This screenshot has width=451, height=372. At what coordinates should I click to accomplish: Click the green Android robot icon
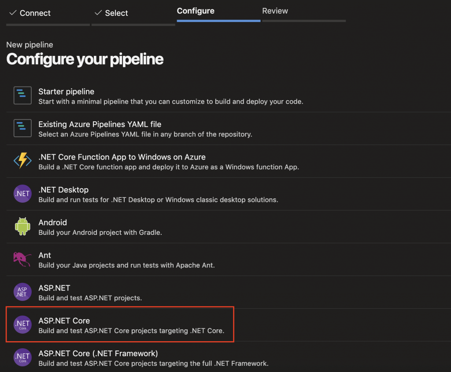point(22,226)
